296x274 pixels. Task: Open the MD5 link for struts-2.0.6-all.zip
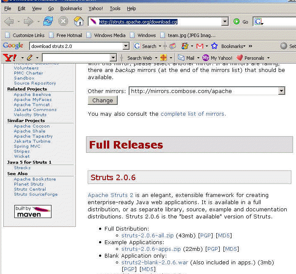click(x=224, y=236)
